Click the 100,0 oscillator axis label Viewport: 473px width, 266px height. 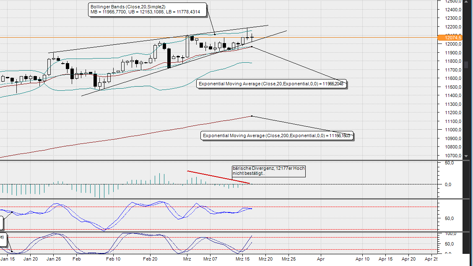click(x=450, y=233)
